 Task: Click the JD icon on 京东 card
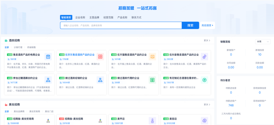(100, 57)
